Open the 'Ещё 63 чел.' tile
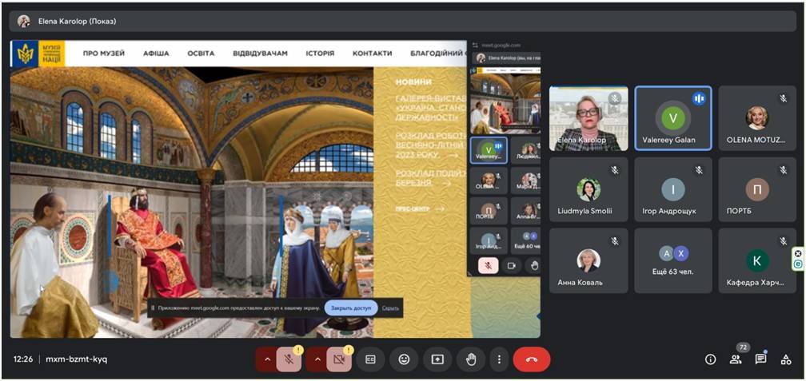 click(673, 261)
